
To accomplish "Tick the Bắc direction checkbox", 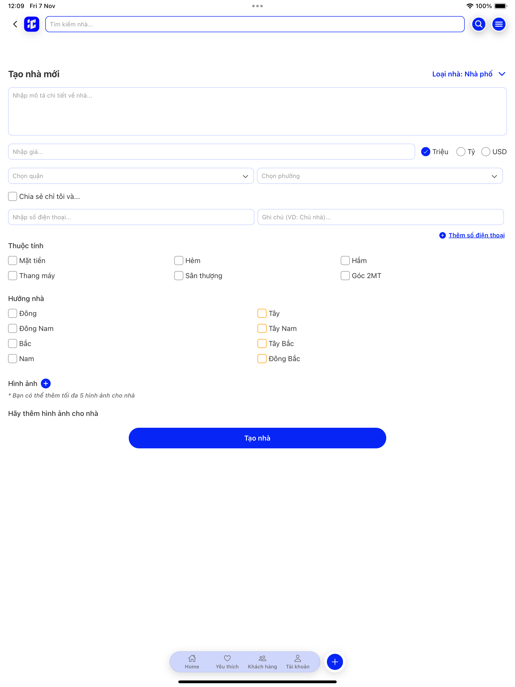I will coord(12,343).
